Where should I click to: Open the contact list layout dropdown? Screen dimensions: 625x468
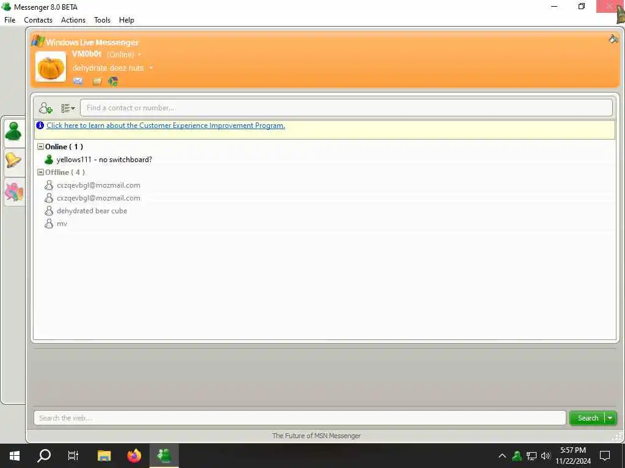[x=68, y=108]
